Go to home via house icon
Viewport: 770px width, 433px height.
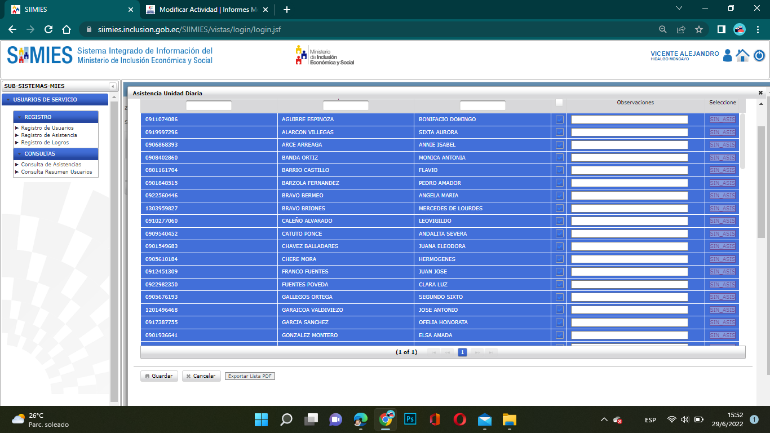(743, 55)
